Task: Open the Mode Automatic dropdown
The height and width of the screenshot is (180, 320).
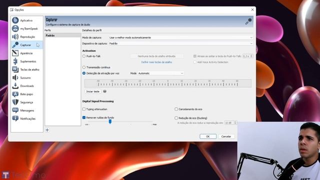Action: tap(160, 73)
